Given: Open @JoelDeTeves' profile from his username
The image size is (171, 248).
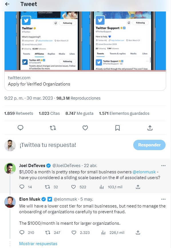Looking at the screenshot, I should click(68, 165).
